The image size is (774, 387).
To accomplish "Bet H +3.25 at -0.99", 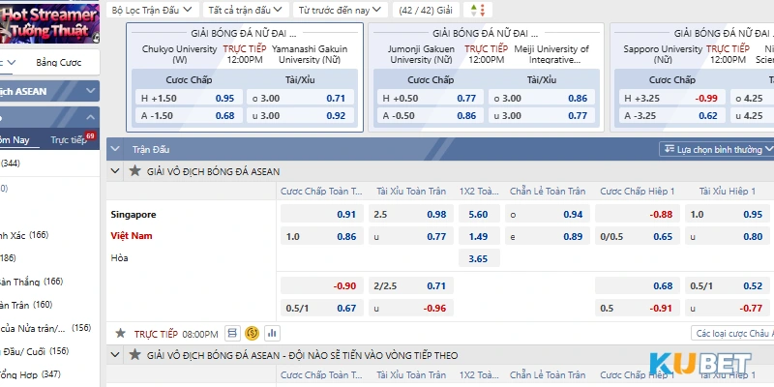I will [672, 99].
